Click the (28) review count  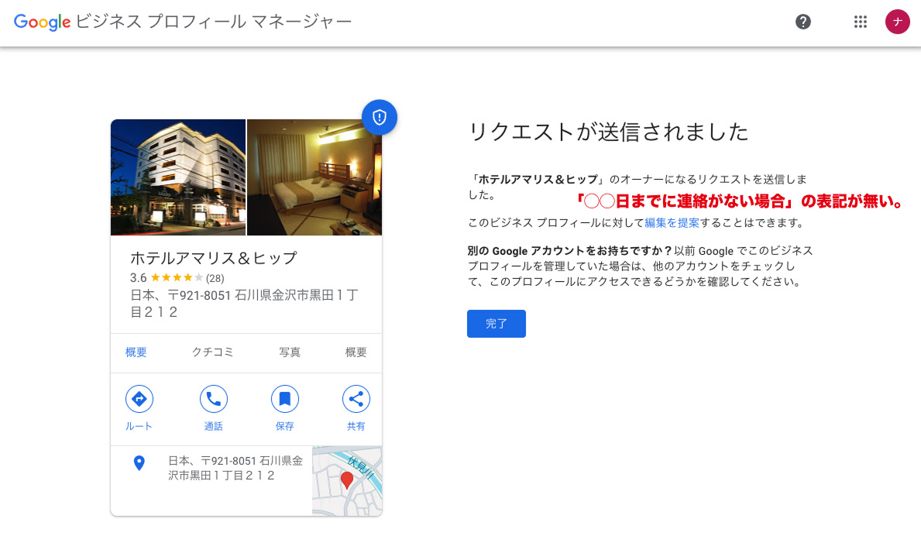[215, 278]
